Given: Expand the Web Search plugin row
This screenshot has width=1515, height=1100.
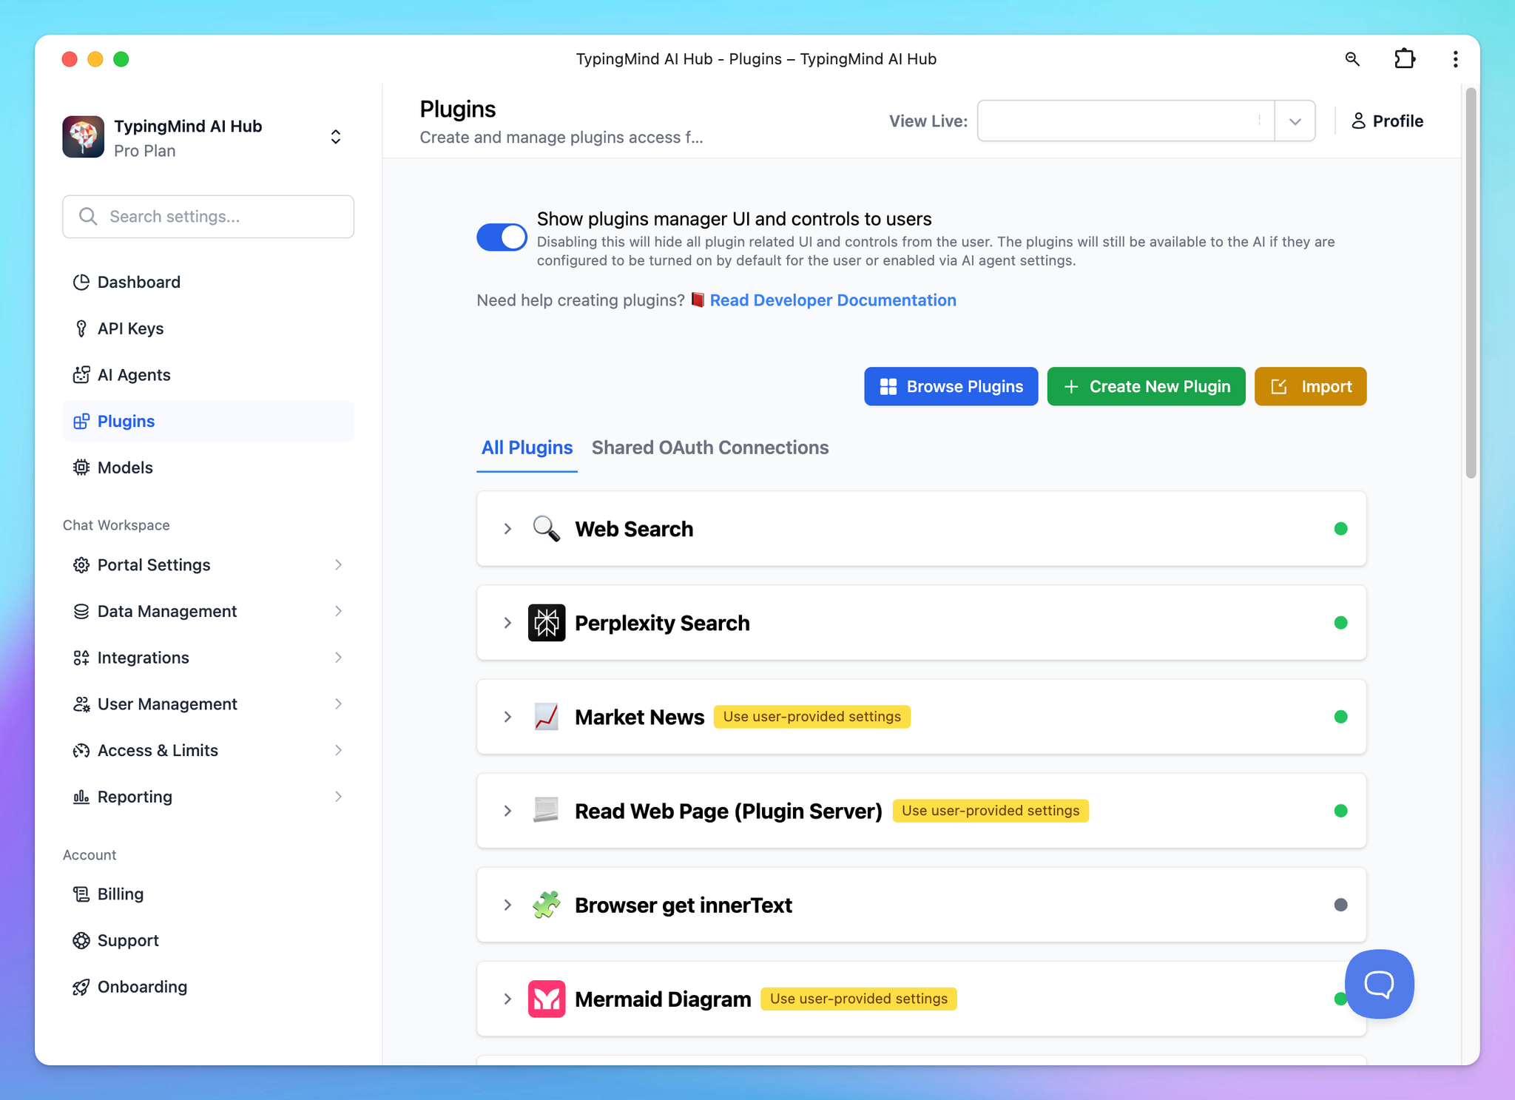Looking at the screenshot, I should point(507,529).
